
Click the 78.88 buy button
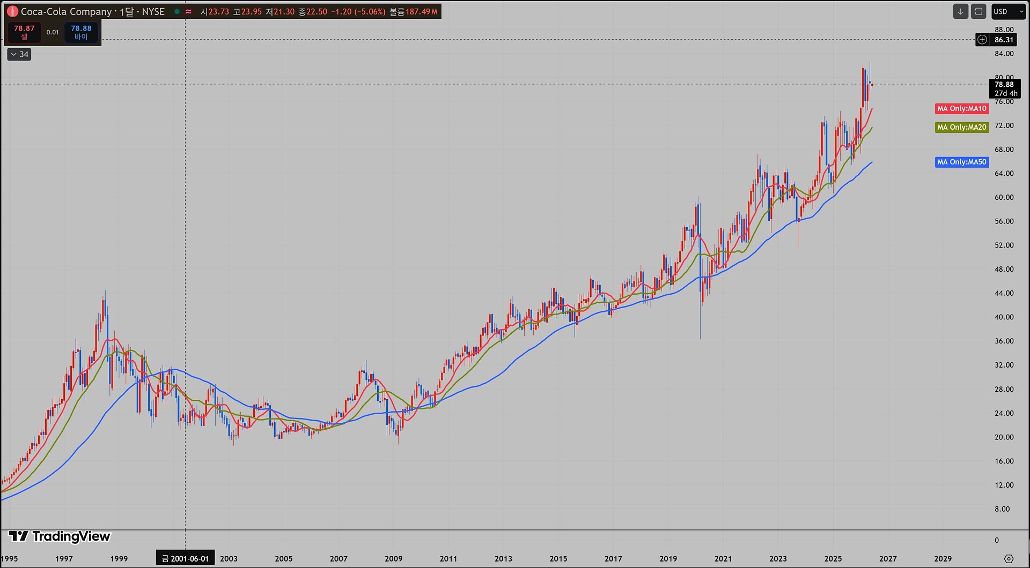(x=81, y=32)
